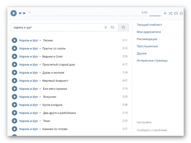Open search filter parameters
Screen dimensions: 191x143
pos(113,27)
